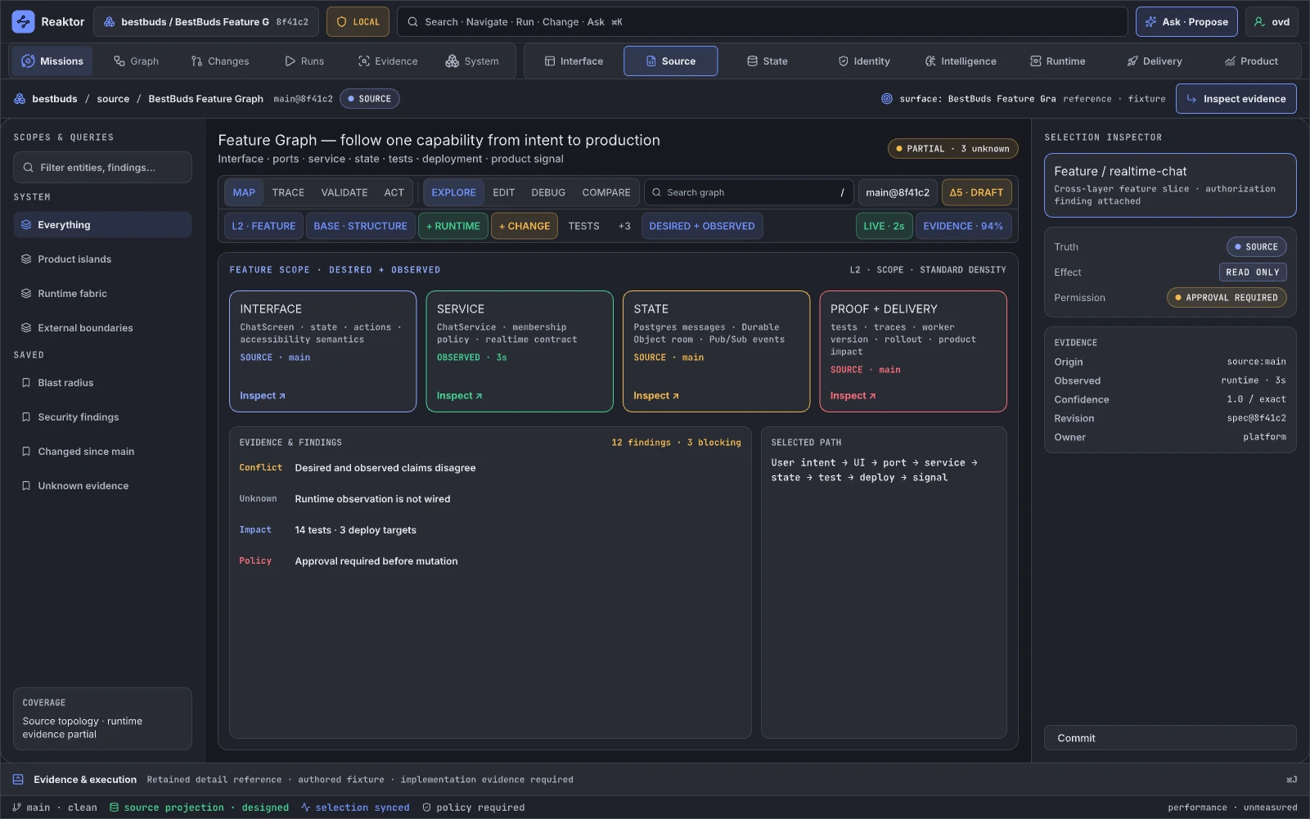The height and width of the screenshot is (819, 1310).
Task: Click the Δ5 · DRAFT badge
Action: pos(976,193)
